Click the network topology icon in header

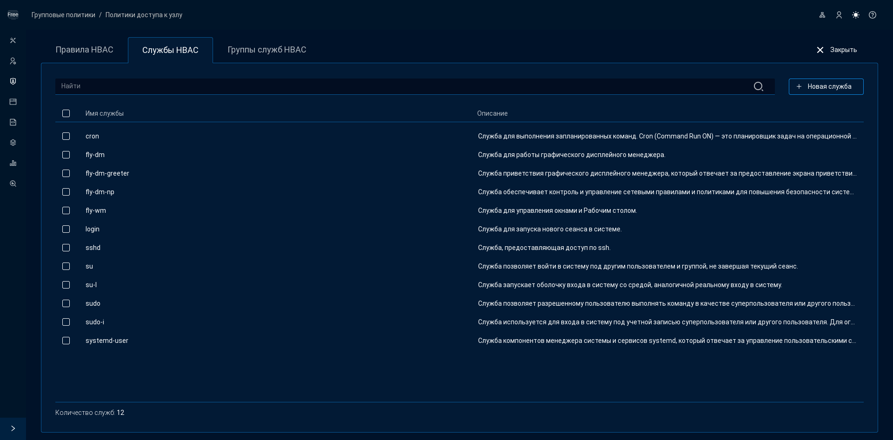coord(822,15)
